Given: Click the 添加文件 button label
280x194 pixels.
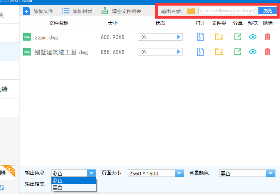Looking at the screenshot, I should coord(43,11).
